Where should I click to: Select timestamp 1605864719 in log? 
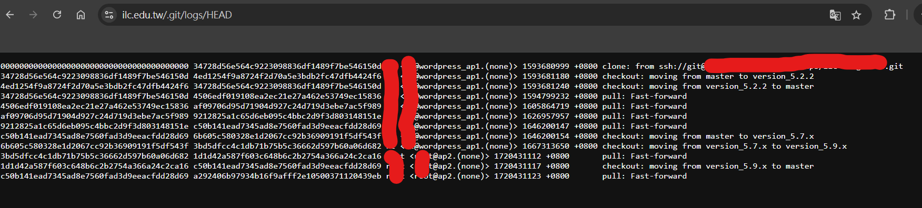546,106
